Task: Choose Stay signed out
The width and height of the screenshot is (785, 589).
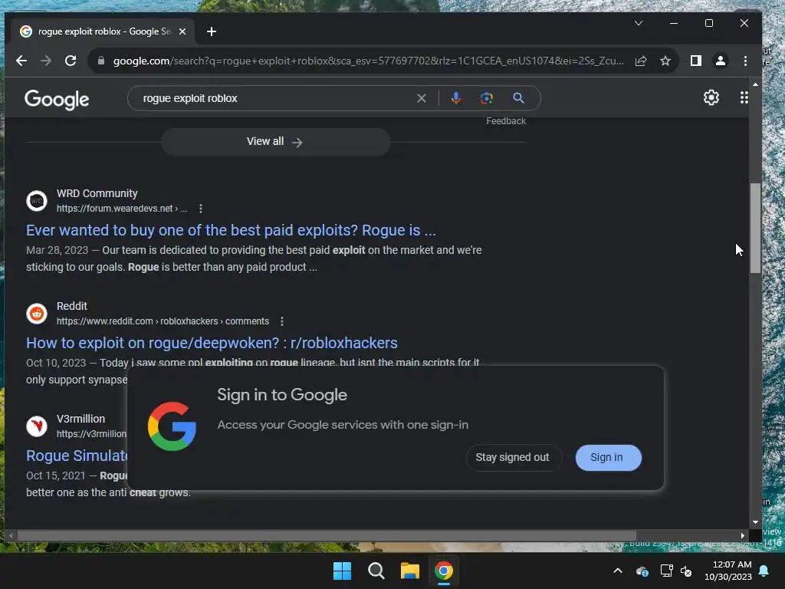Action: tap(513, 457)
